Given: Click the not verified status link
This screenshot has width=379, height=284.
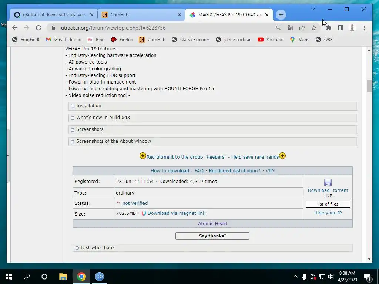Looking at the screenshot, I should [135, 203].
